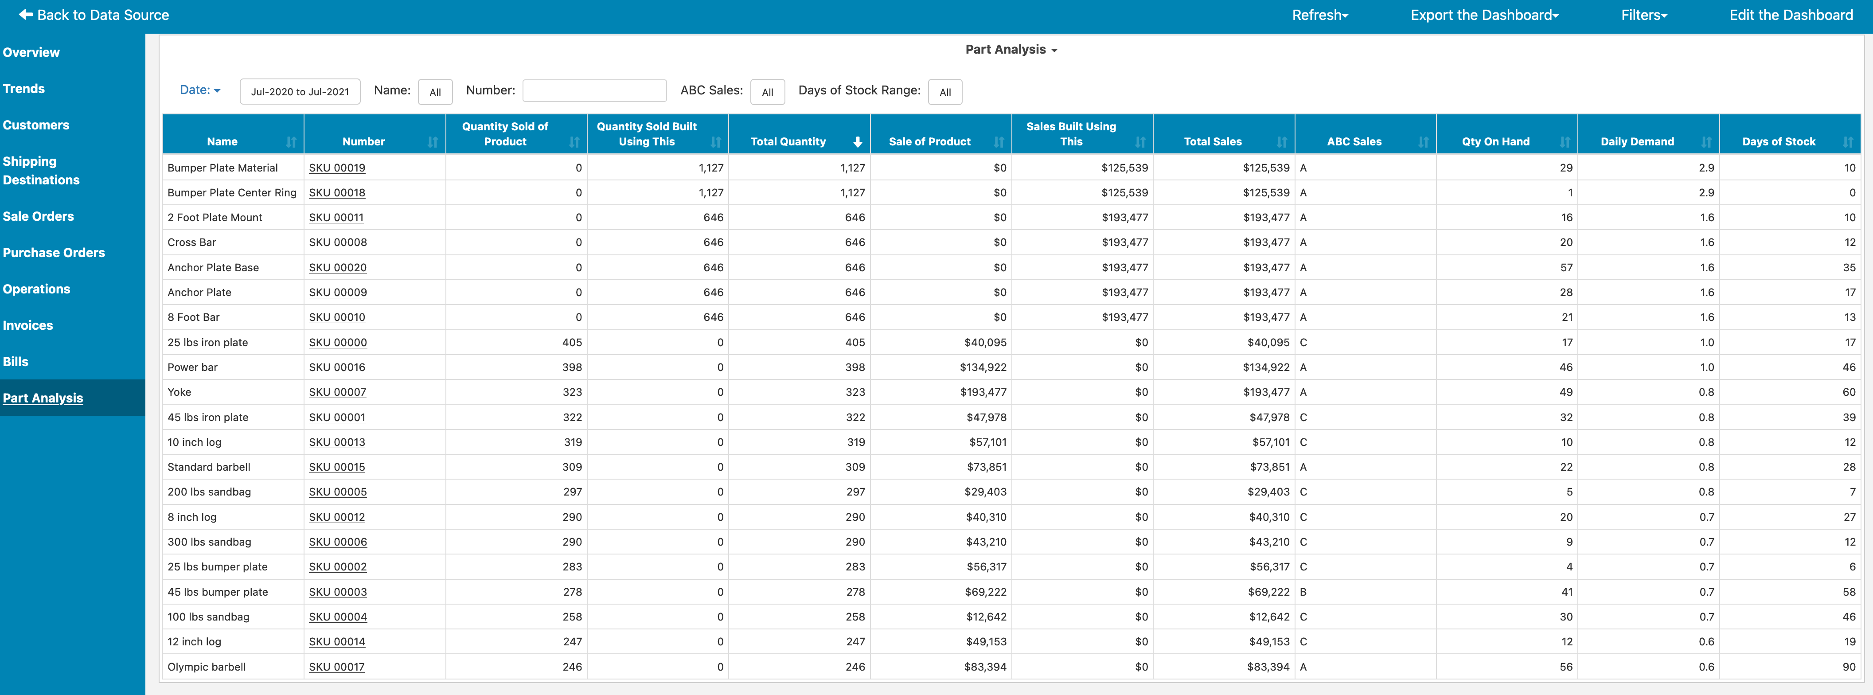This screenshot has height=695, width=1873.
Task: Open the Date filter type dropdown
Action: click(x=200, y=90)
